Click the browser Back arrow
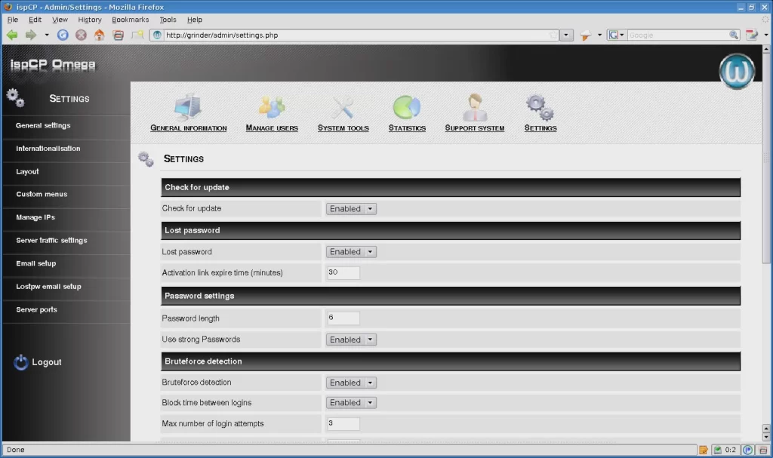The height and width of the screenshot is (458, 773). tap(12, 35)
